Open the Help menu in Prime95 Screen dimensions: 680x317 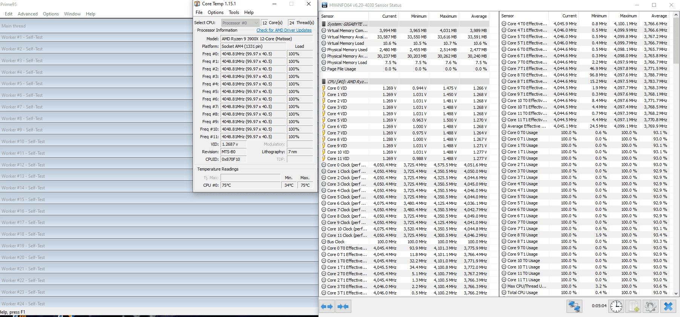coord(90,14)
